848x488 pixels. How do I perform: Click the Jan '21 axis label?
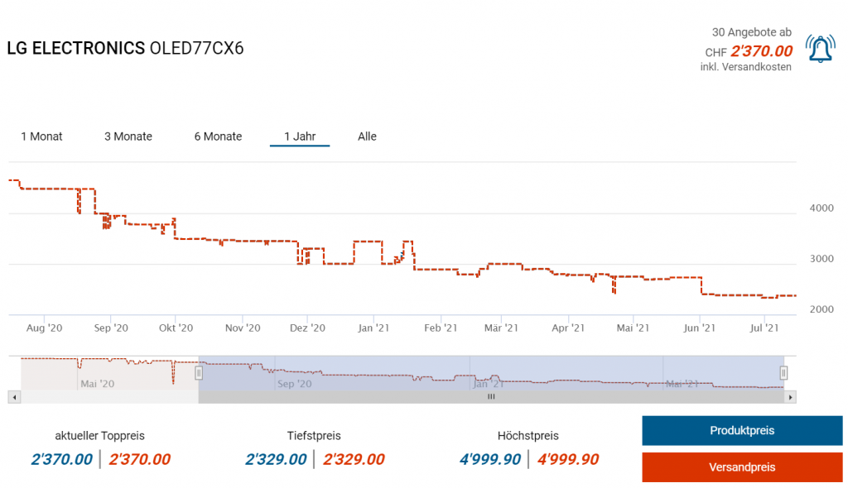point(373,328)
